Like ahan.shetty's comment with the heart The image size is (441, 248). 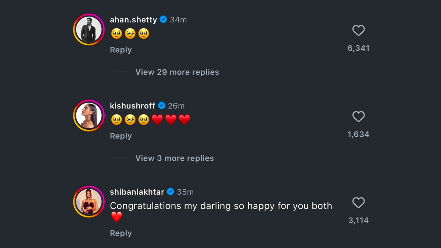[x=358, y=30]
